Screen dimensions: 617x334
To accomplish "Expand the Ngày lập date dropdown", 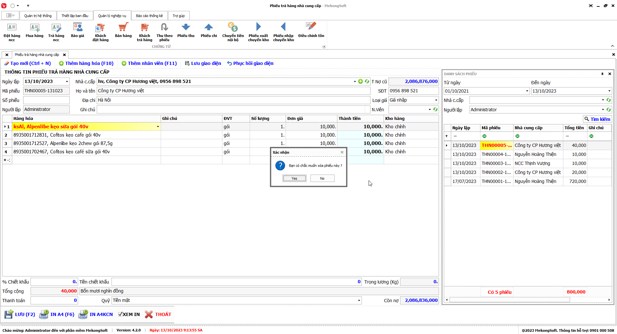I will (x=67, y=82).
